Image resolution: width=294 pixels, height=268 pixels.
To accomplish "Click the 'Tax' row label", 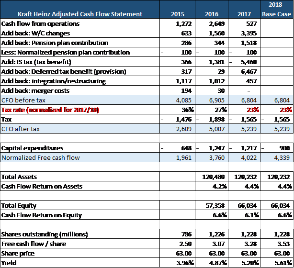I will (6, 119).
